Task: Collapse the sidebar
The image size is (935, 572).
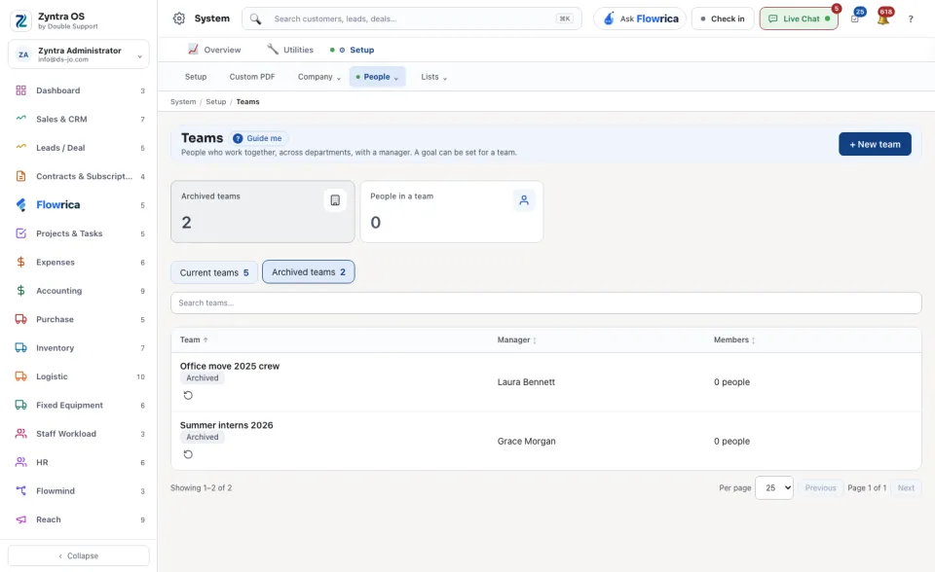Action: 79,555
